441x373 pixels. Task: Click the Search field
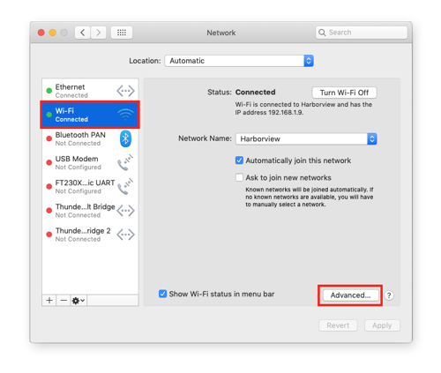(362, 33)
